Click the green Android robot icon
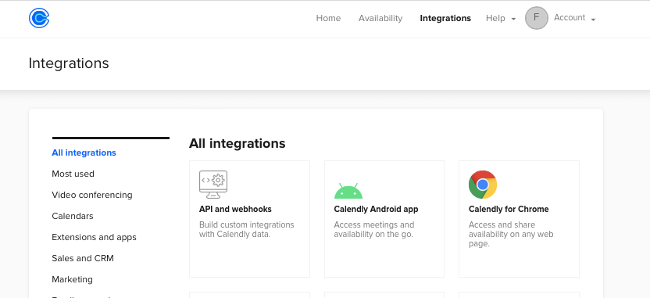Viewport: 650px width, 298px height. [x=348, y=191]
